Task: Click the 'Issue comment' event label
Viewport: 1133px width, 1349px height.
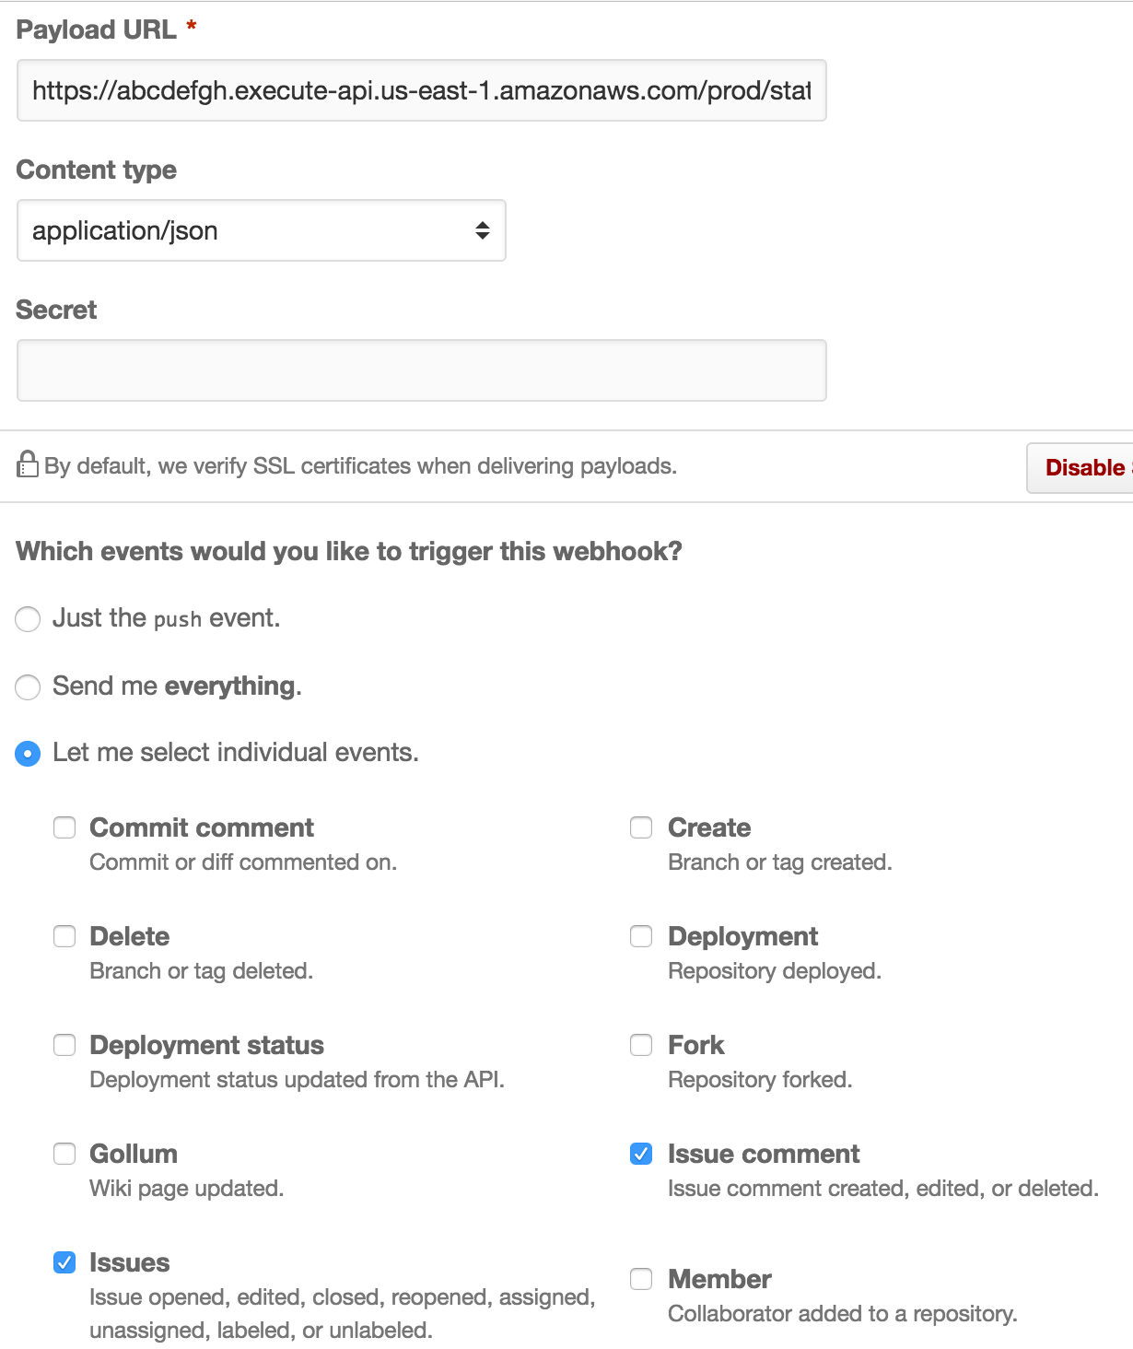Action: 764,1154
